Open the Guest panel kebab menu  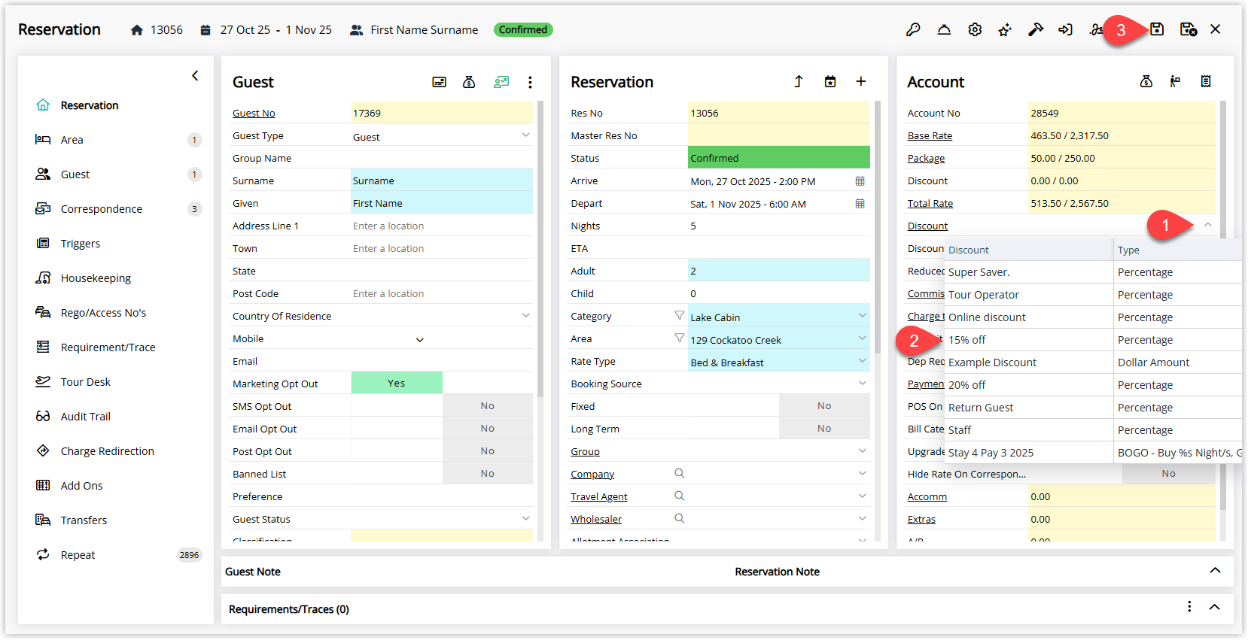530,82
